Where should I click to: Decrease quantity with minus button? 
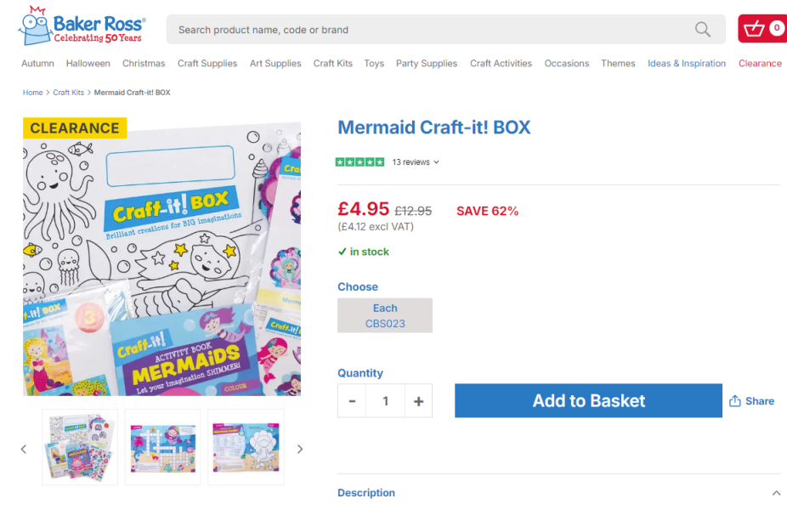tap(352, 401)
